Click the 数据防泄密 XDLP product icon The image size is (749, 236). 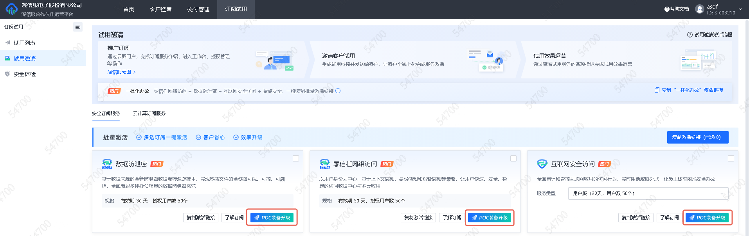[x=107, y=164]
